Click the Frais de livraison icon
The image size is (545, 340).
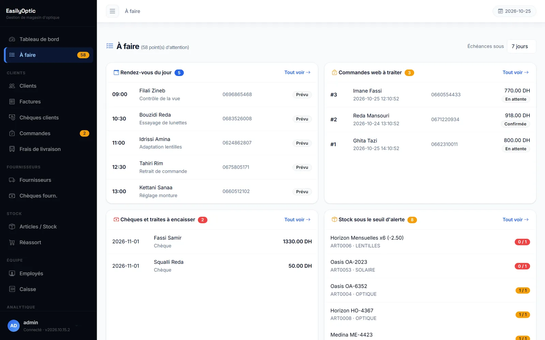12,149
